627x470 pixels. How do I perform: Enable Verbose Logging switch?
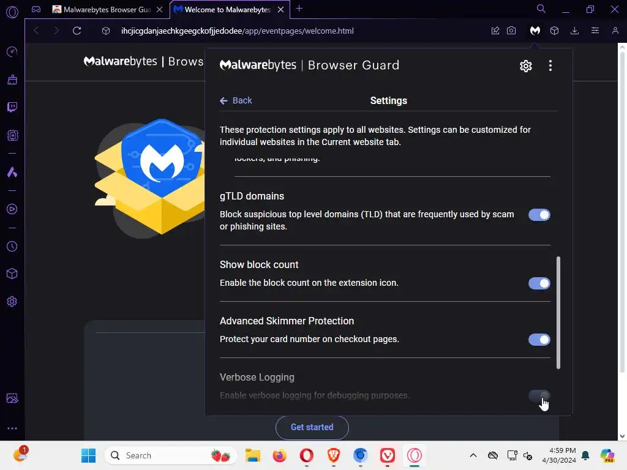pyautogui.click(x=539, y=396)
